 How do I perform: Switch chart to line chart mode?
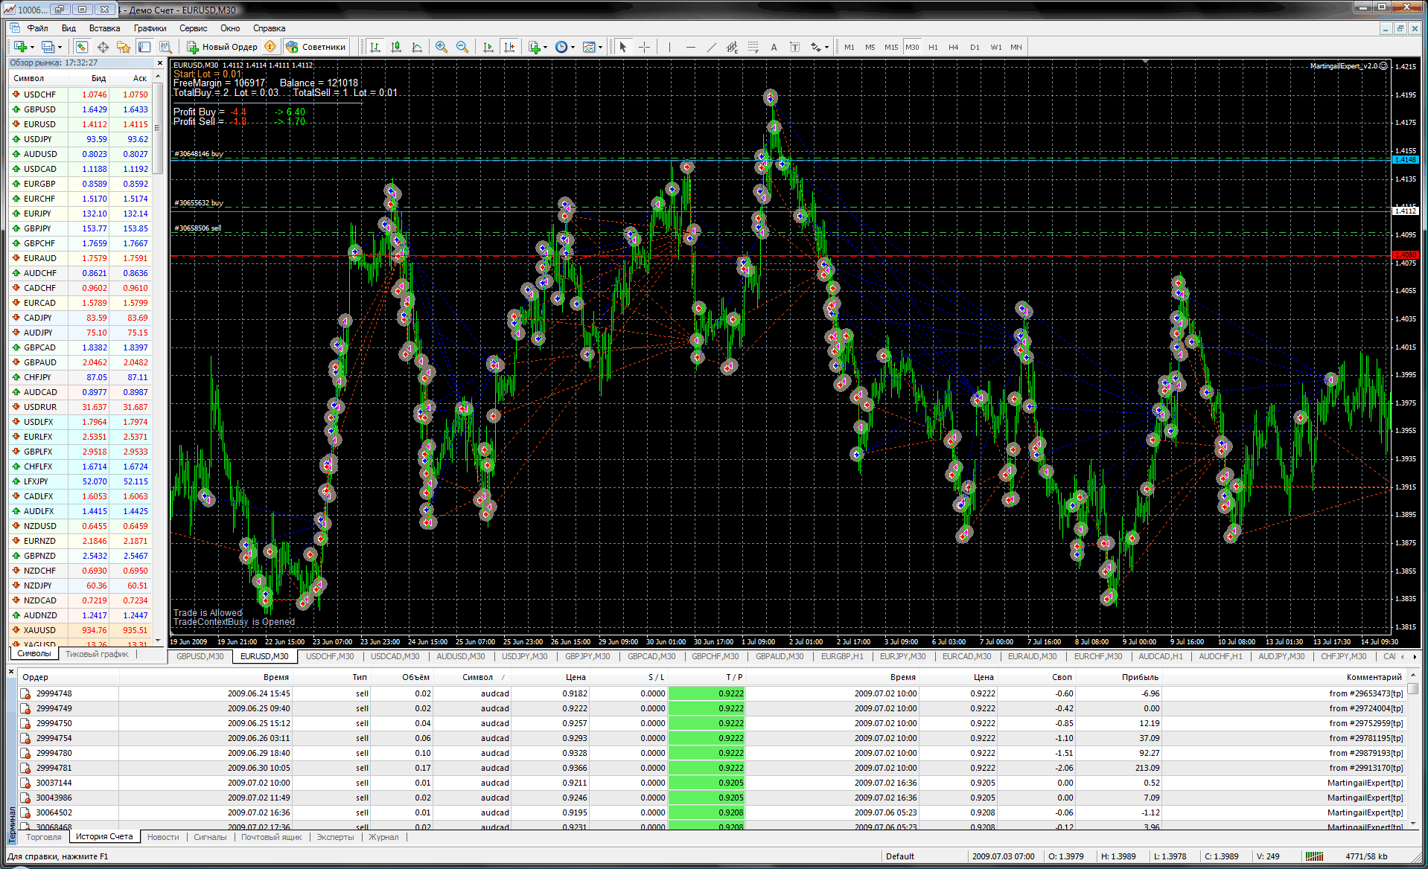pos(417,47)
